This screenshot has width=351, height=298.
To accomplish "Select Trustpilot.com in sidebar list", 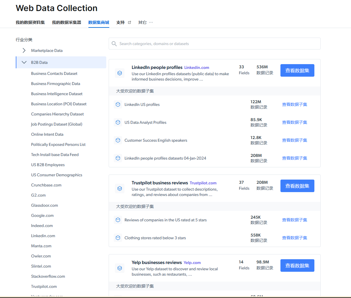I will point(44,287).
